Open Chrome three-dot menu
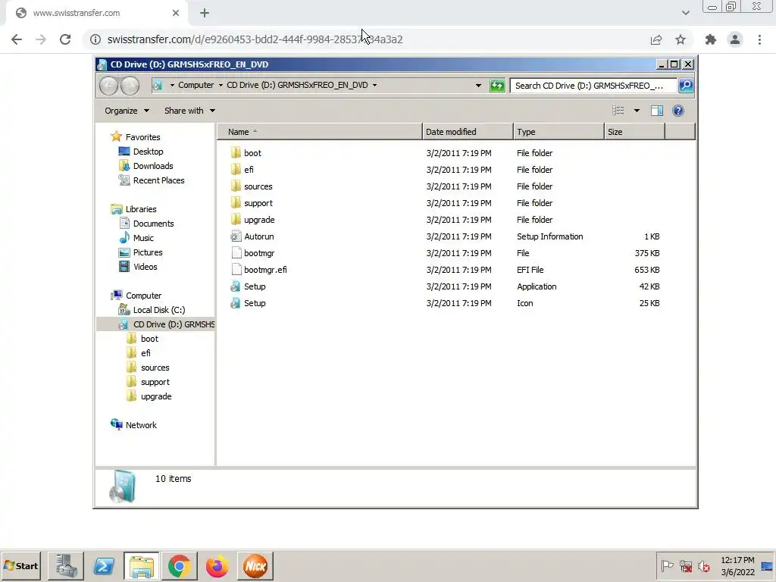Viewport: 776px width, 582px height. [759, 39]
